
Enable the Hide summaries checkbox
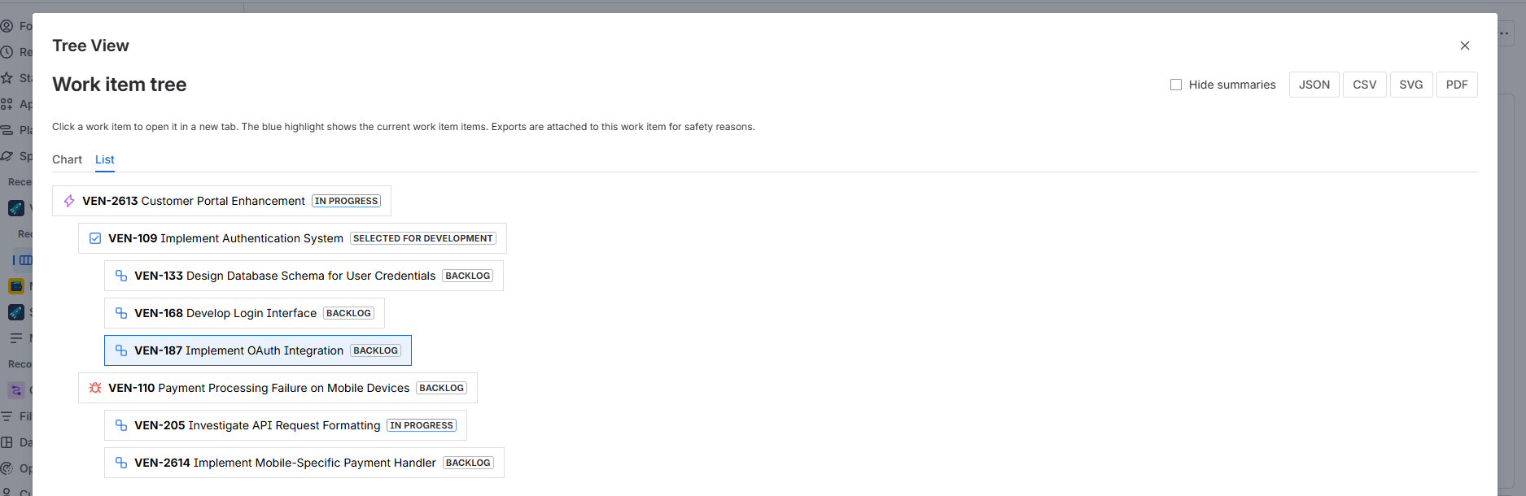click(x=1176, y=85)
